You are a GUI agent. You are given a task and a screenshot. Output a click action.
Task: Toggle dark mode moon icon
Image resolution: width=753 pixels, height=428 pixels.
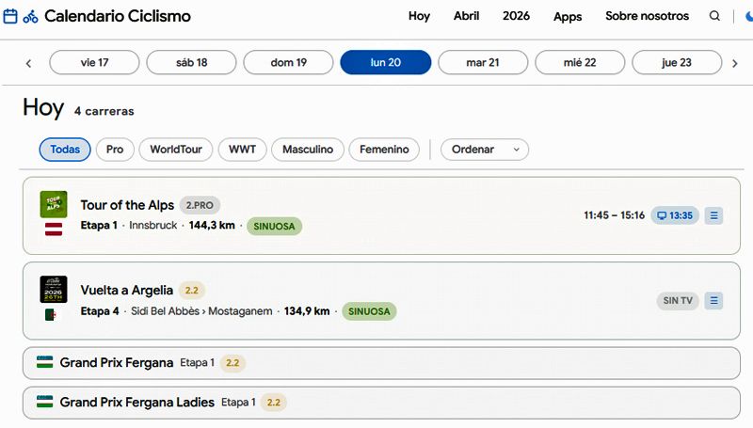(747, 16)
